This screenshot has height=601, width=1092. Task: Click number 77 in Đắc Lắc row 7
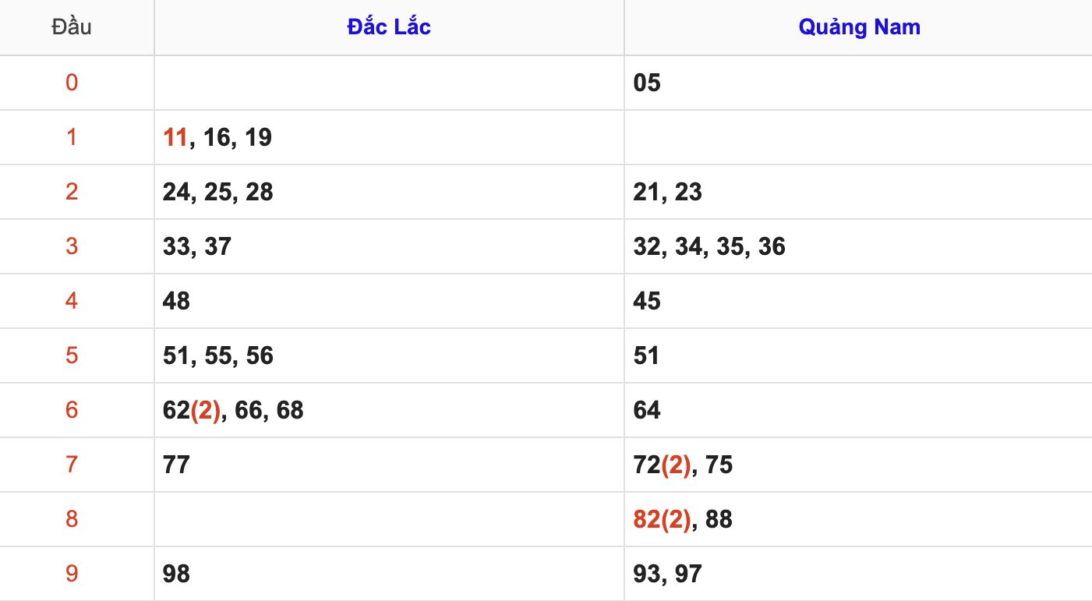click(x=176, y=465)
